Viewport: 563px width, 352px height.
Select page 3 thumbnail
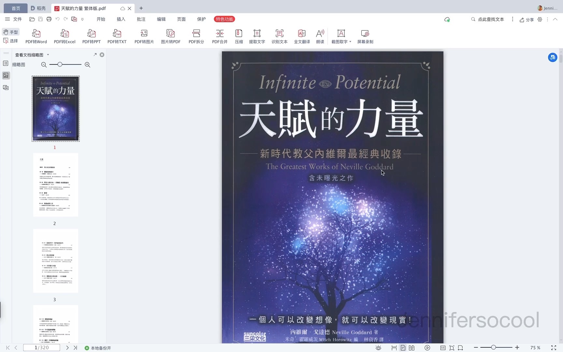pos(55,261)
